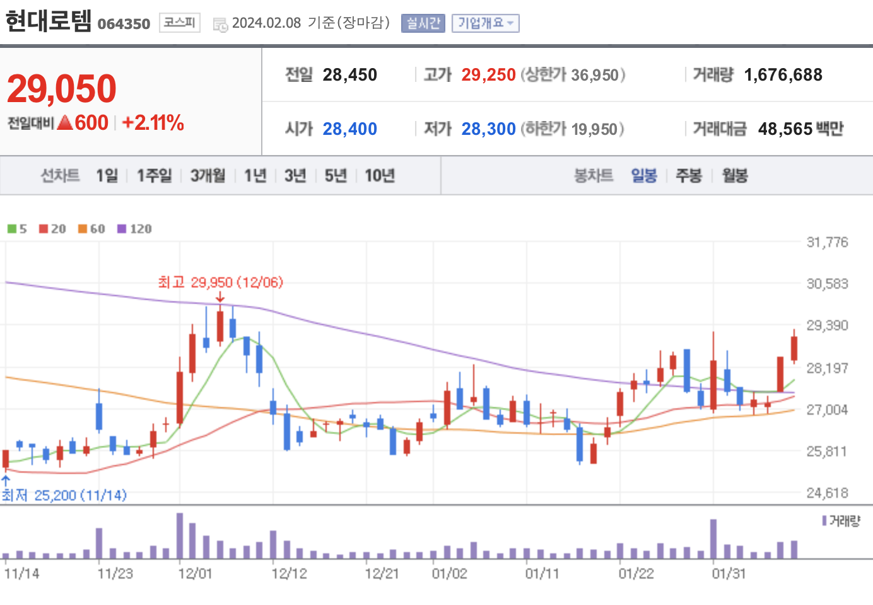Click the current price 29,050

click(62, 88)
